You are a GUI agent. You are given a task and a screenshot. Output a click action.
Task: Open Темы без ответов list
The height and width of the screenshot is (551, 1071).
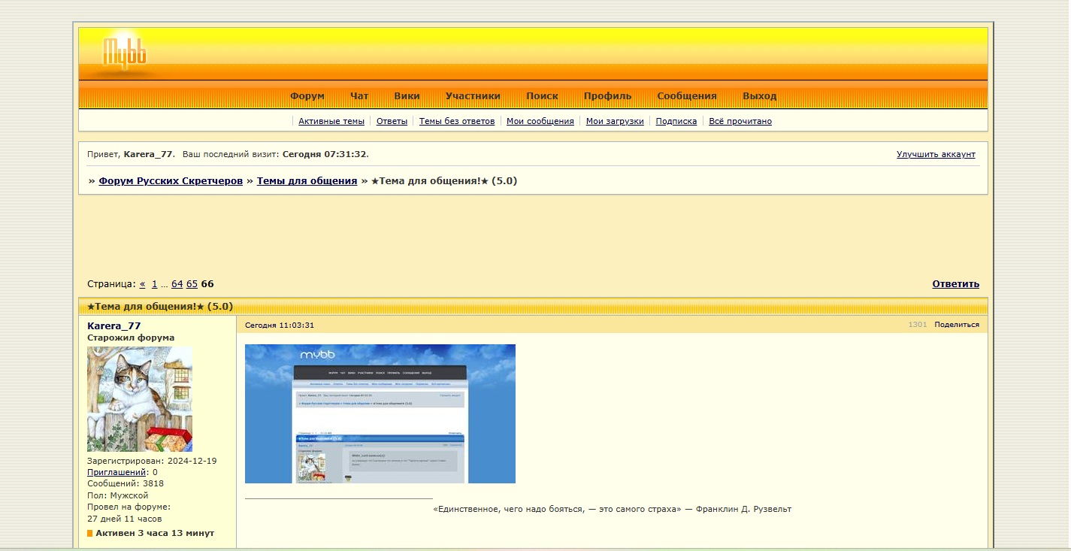456,121
